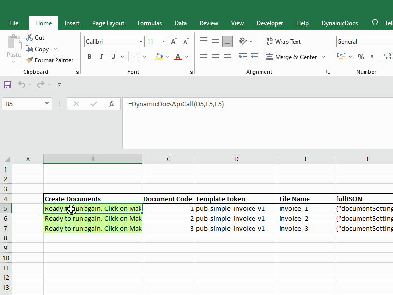Open the Calibri font name dropdown
Viewport: 393px width, 295px height.
pos(141,42)
